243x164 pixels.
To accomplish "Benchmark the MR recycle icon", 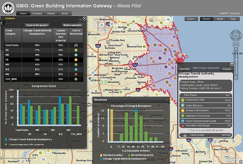I will (76, 64).
